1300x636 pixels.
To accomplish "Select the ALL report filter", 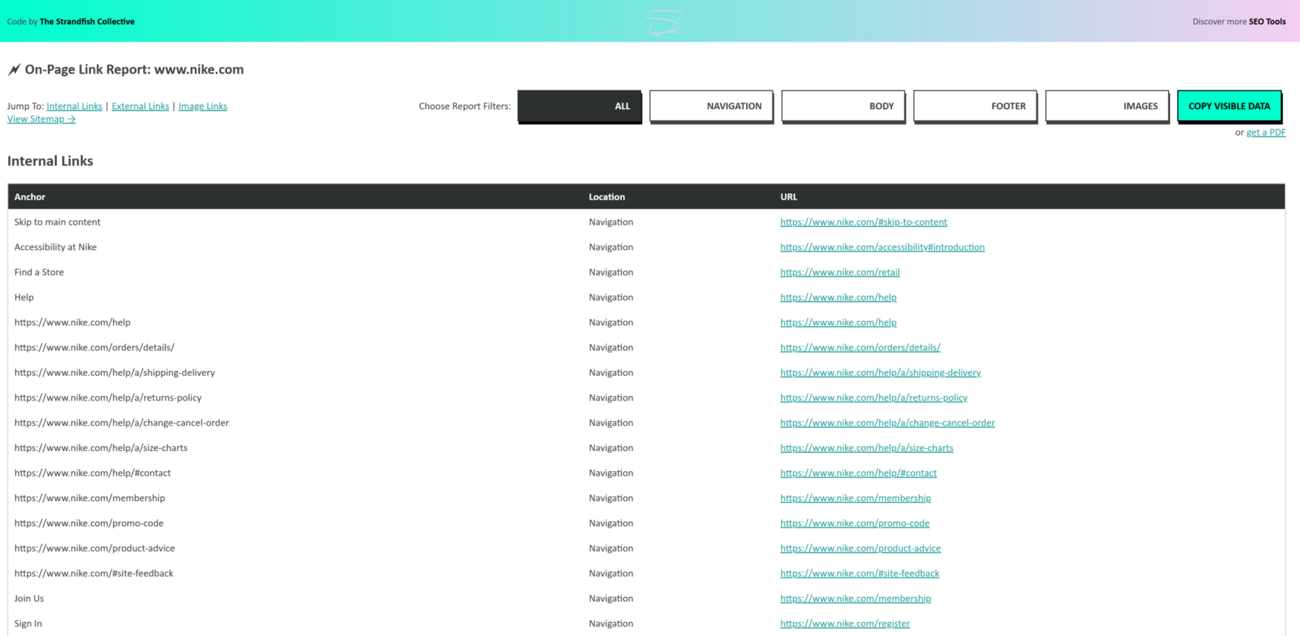I will 579,106.
